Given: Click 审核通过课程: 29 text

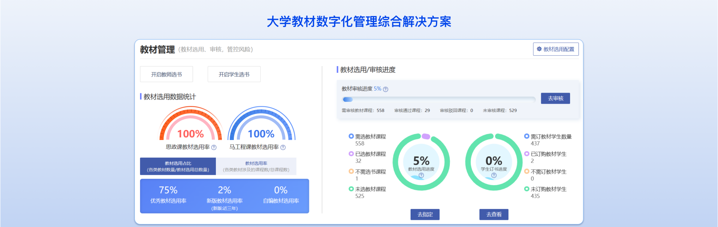Looking at the screenshot, I should pos(412,111).
